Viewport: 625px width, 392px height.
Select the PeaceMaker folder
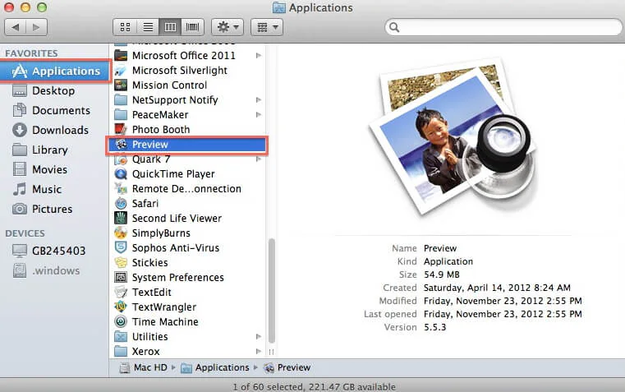tap(187, 114)
